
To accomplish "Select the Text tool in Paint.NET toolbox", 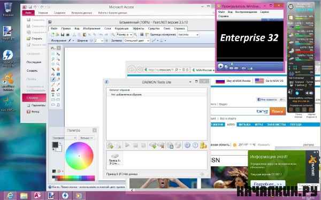I will (x=53, y=95).
